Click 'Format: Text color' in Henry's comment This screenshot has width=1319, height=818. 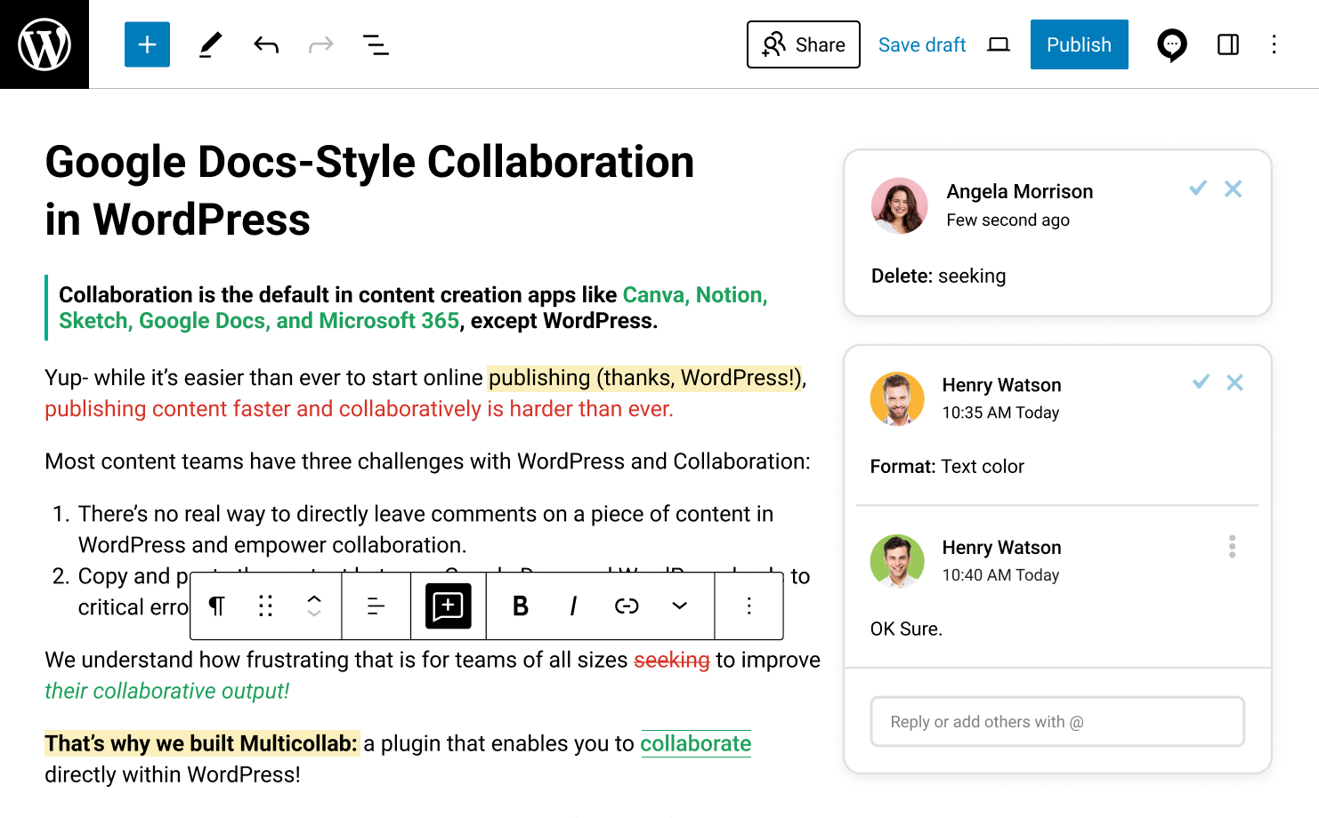pyautogui.click(x=947, y=466)
